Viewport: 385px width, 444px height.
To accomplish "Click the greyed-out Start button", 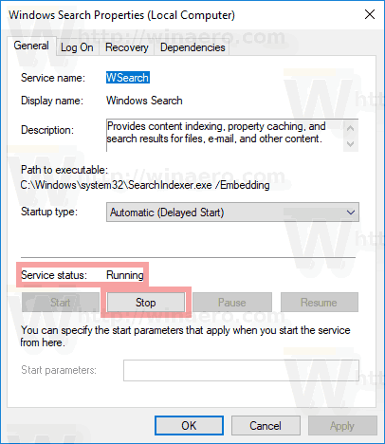I will click(x=61, y=303).
